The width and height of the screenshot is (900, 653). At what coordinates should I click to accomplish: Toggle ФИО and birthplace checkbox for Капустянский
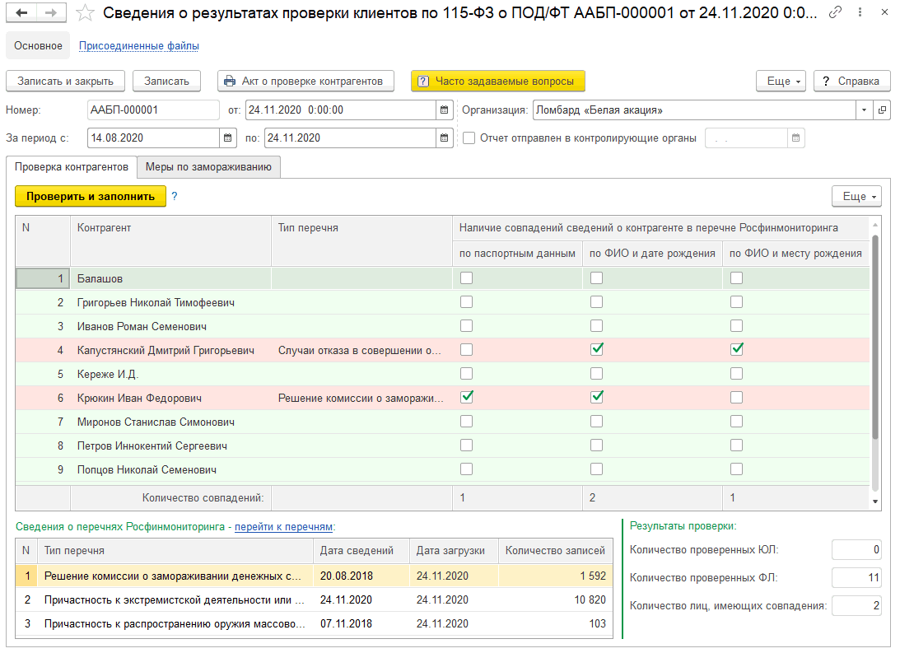pos(737,349)
